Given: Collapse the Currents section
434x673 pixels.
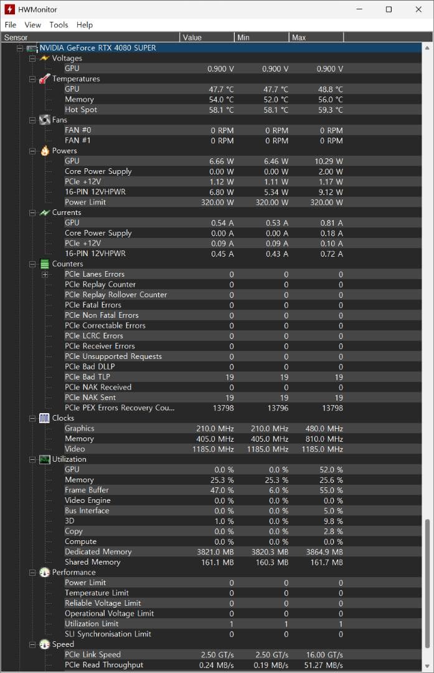Looking at the screenshot, I should 32,213.
